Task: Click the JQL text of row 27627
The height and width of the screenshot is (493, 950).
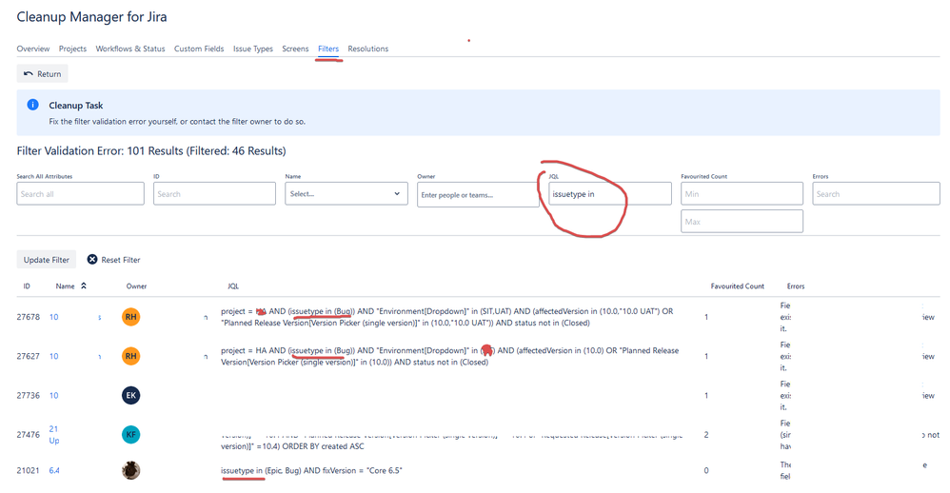Action: click(x=449, y=356)
